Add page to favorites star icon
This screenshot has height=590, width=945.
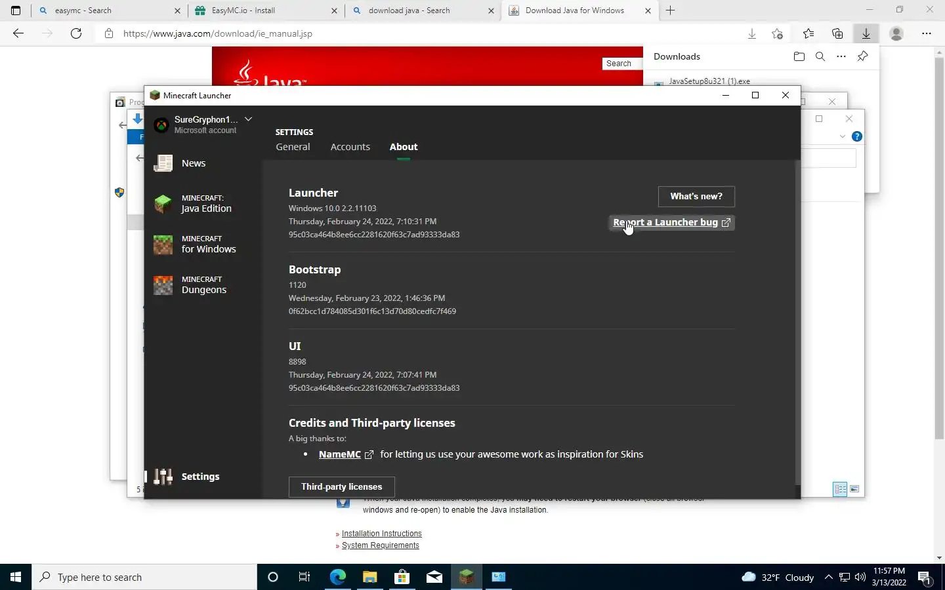[778, 33]
